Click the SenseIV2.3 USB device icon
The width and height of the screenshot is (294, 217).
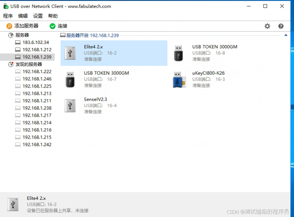click(x=70, y=106)
